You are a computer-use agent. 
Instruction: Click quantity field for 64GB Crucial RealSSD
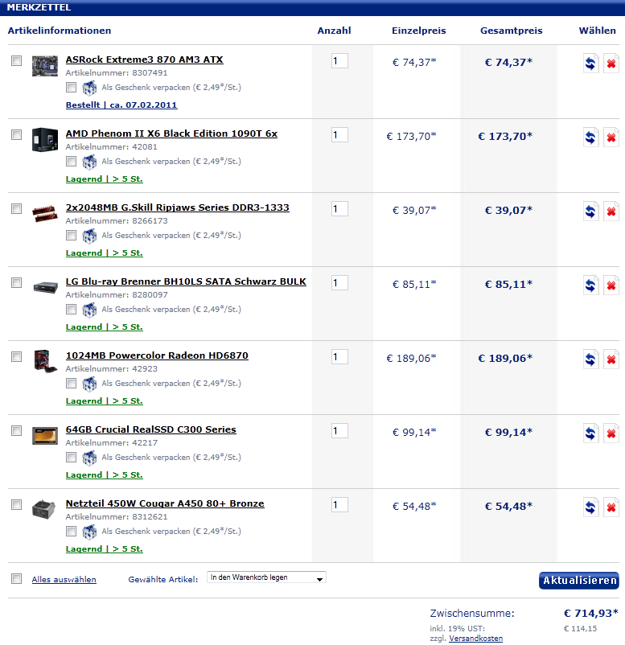tap(339, 431)
